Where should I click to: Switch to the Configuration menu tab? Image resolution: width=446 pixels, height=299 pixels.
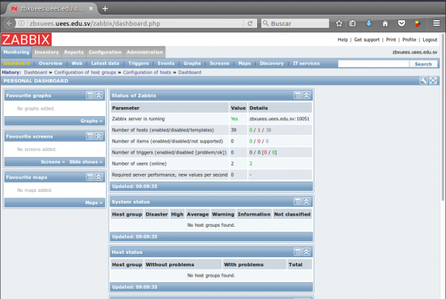click(105, 52)
